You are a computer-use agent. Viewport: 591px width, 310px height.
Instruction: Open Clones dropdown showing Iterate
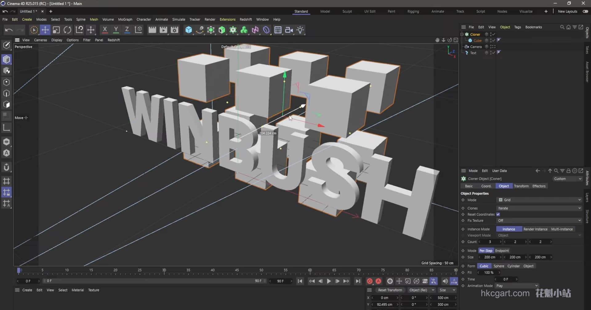(539, 208)
